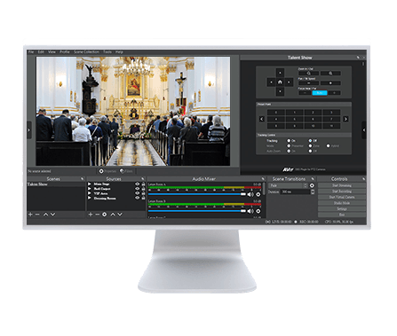Move the scene up in the Scenes list
The height and width of the screenshot is (336, 397).
pos(45,215)
